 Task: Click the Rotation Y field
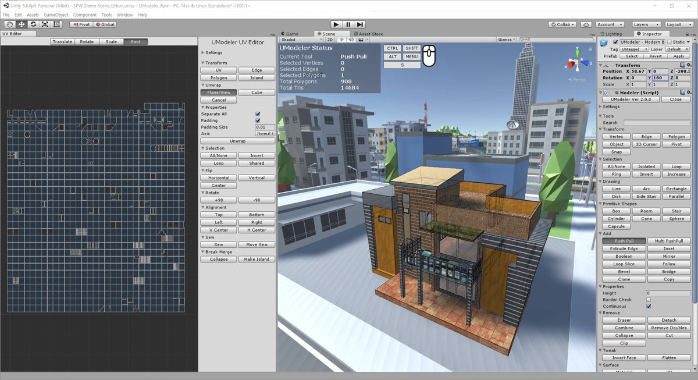tap(661, 77)
